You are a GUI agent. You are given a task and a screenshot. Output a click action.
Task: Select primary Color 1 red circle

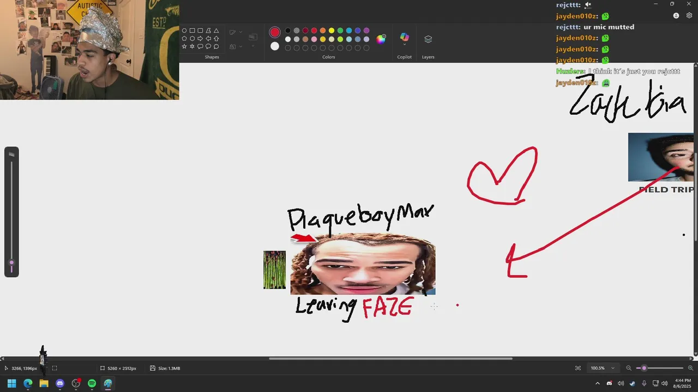pyautogui.click(x=275, y=33)
